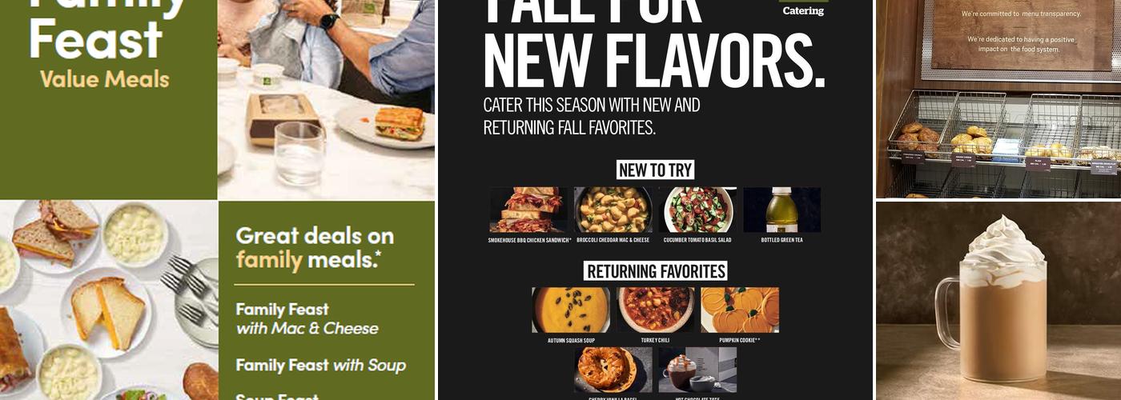Click the NEW TO TRY heading label
The image size is (1121, 400).
(655, 170)
